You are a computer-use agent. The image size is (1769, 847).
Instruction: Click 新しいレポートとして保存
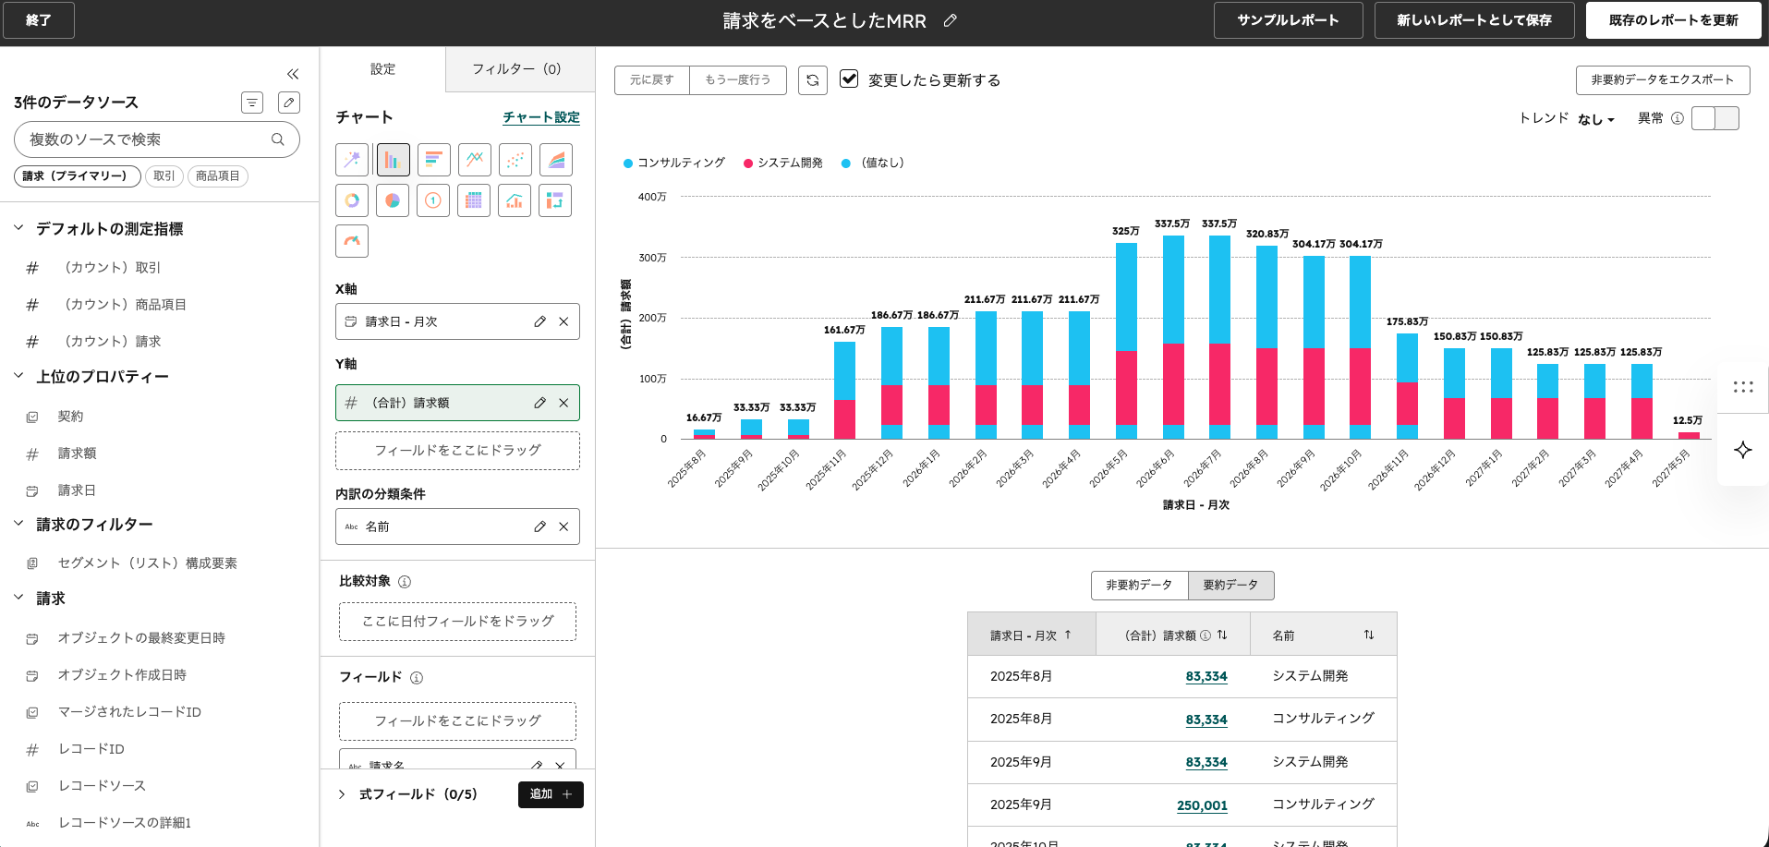1474,20
